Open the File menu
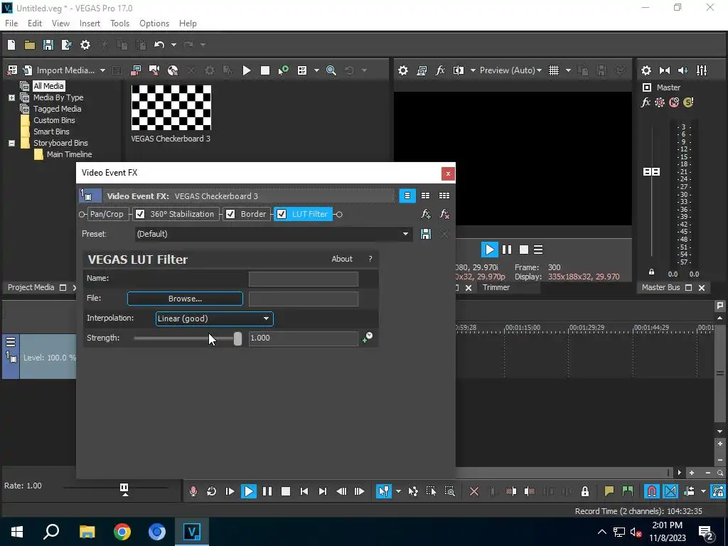This screenshot has height=546, width=728. coord(11,23)
